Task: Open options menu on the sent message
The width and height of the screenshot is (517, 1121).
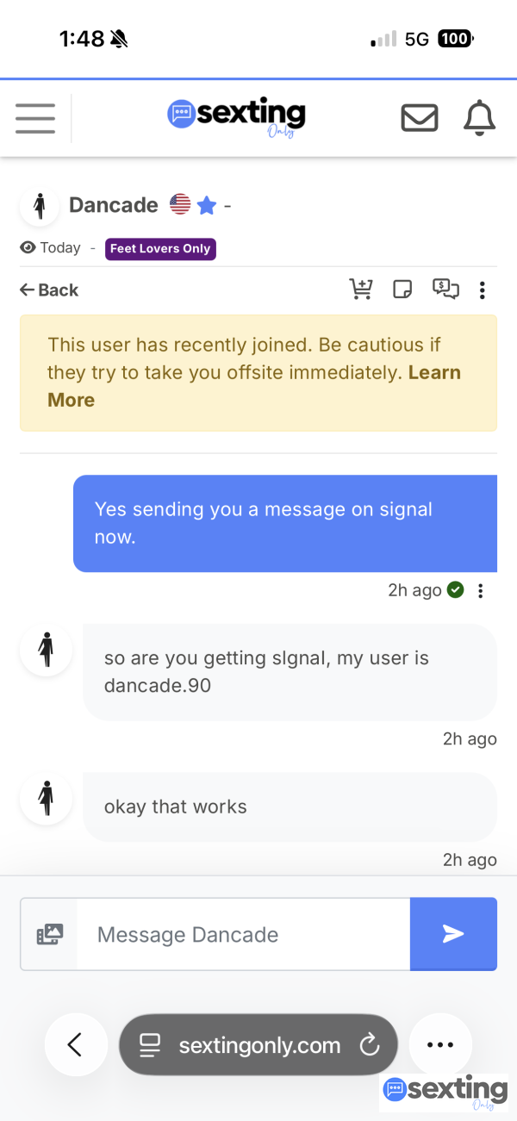Action: click(x=481, y=591)
